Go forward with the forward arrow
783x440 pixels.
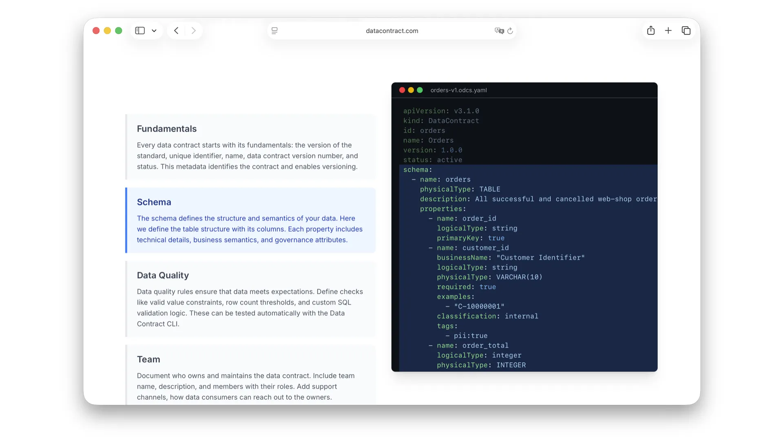[x=194, y=31]
